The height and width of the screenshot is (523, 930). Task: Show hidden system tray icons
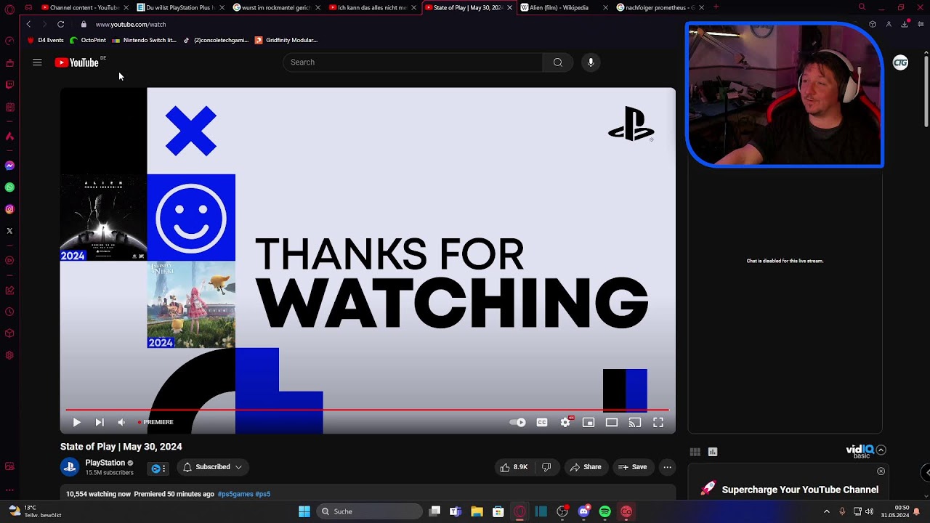[x=826, y=511]
